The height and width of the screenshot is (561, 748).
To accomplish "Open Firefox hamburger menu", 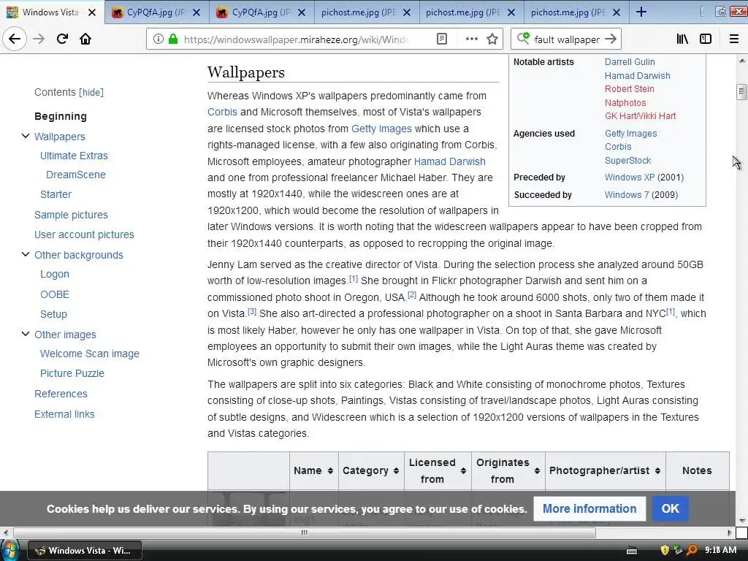I will click(733, 39).
